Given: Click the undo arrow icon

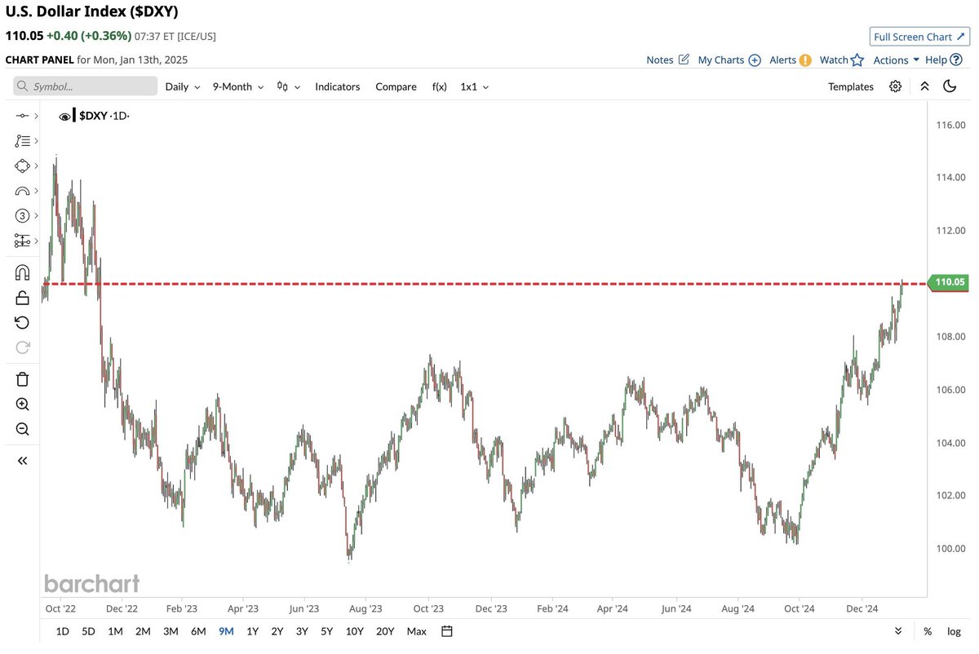Looking at the screenshot, I should pos(22,322).
